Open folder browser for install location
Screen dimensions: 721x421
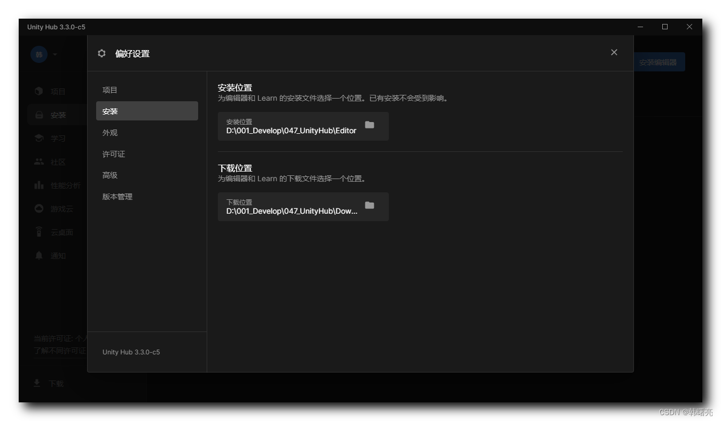pyautogui.click(x=370, y=125)
